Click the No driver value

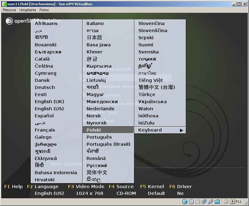[x=180, y=193]
